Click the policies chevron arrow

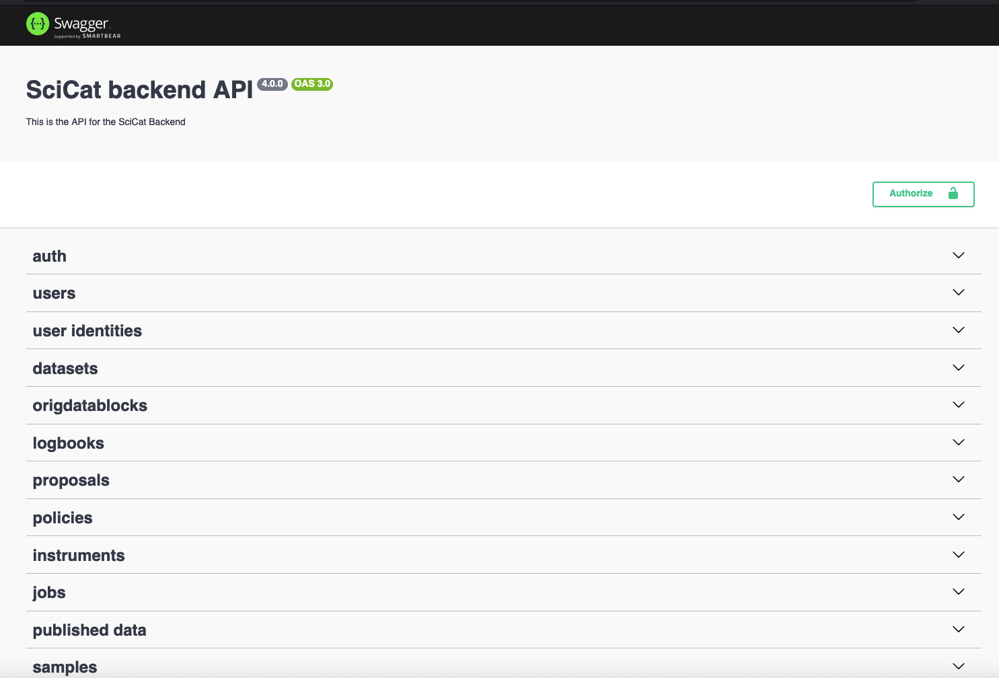[x=959, y=517]
